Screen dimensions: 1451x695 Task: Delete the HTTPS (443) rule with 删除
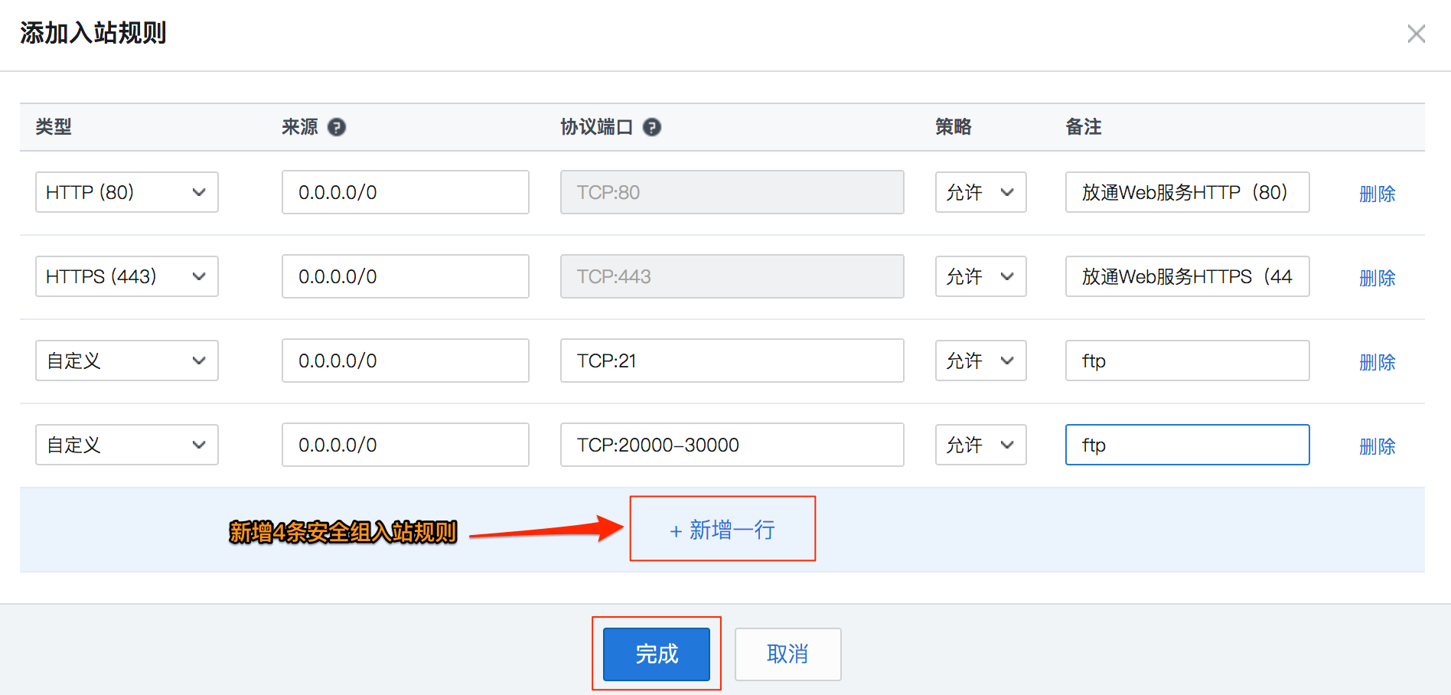coord(1378,278)
